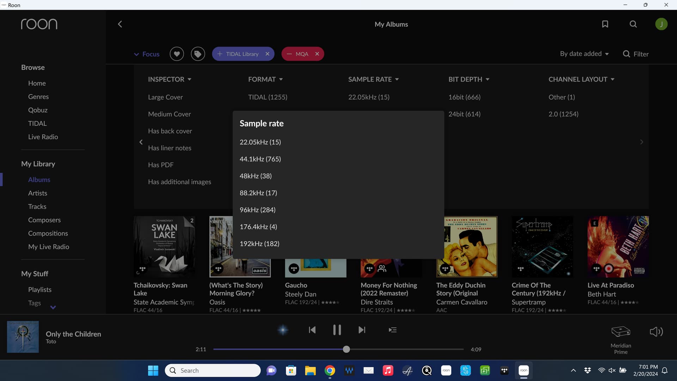
Task: Filter by 16bit (666) bit depth
Action: 464,97
